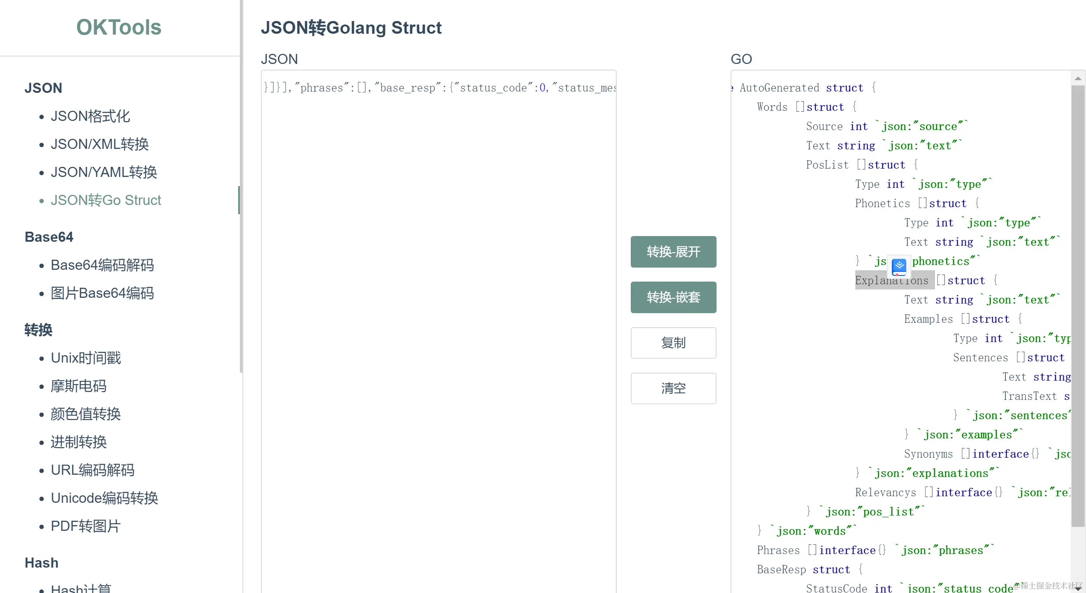Open 颜色值转换 color converter link
Viewport: 1086px width, 593px height.
click(x=86, y=414)
